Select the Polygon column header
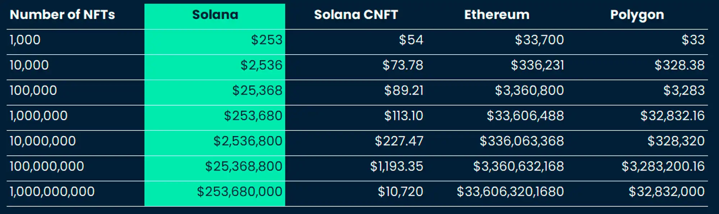This screenshot has width=719, height=214. [637, 15]
